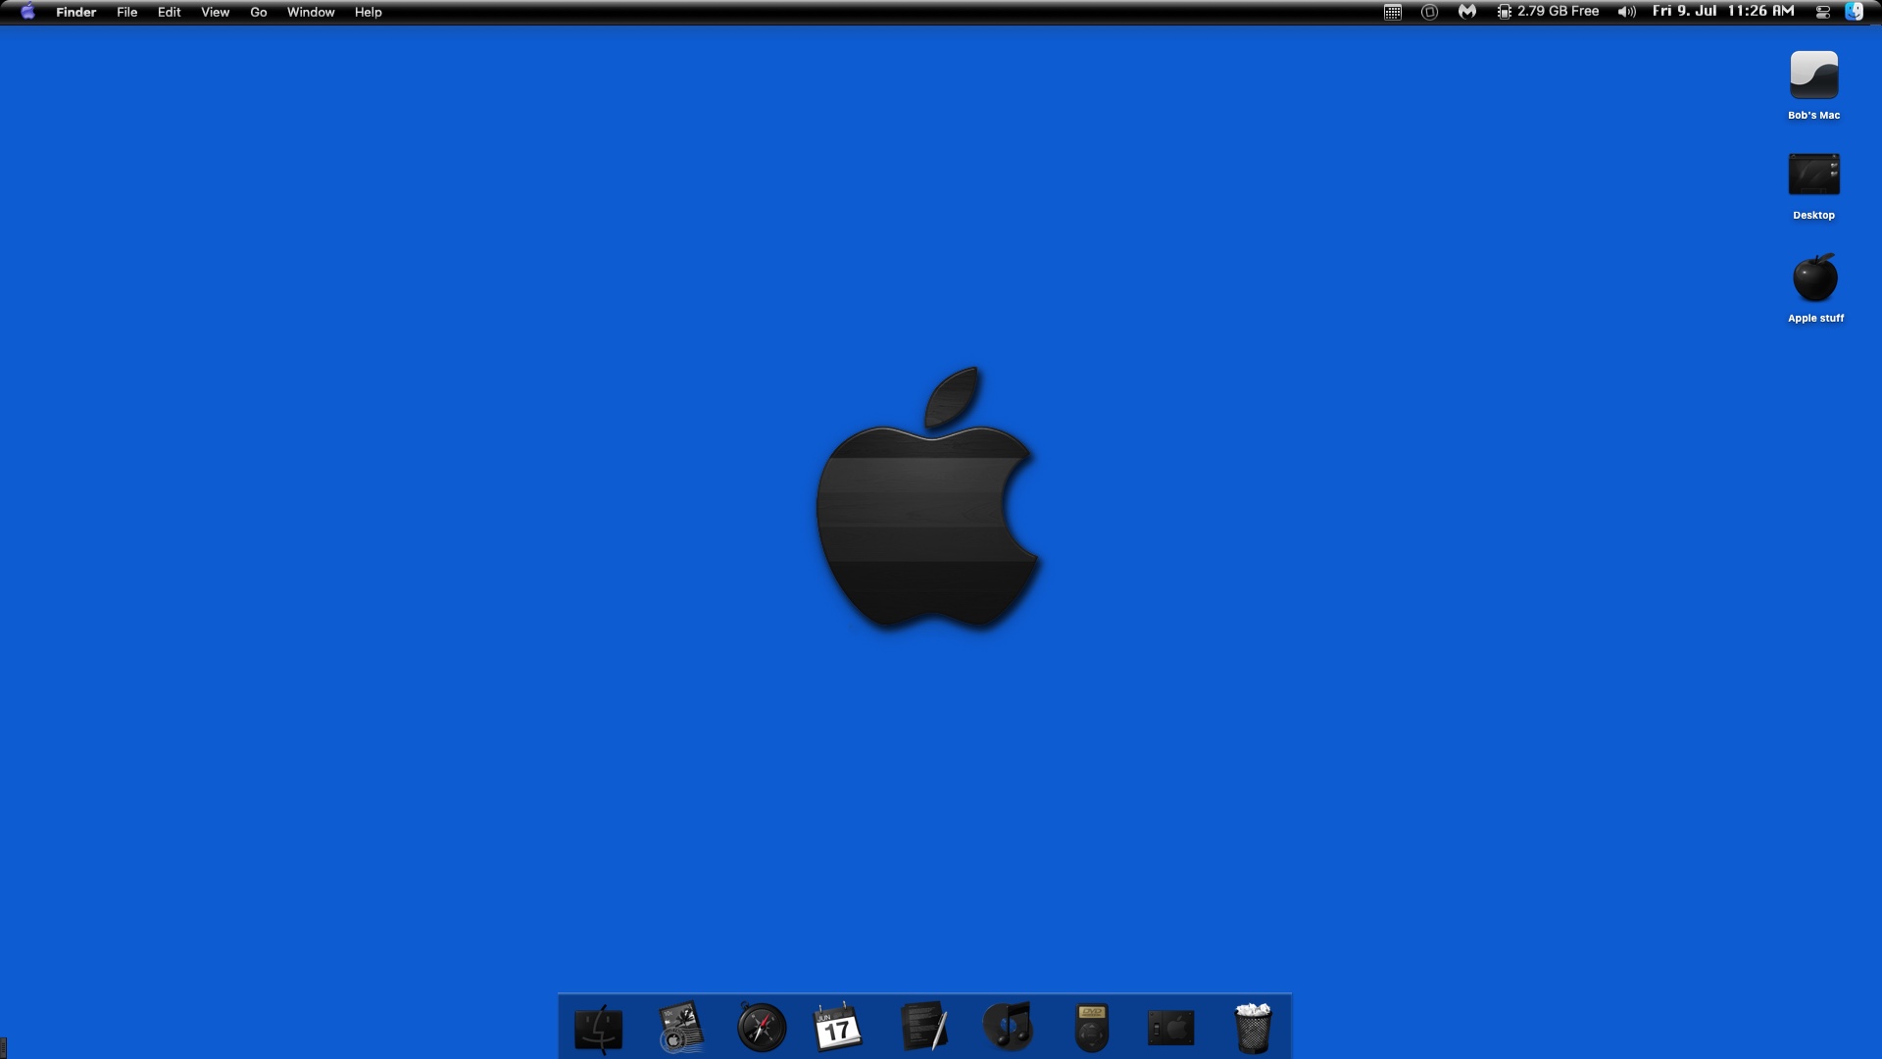Screen dimensions: 1882x1059
Task: Open the File menu
Action: 126,12
